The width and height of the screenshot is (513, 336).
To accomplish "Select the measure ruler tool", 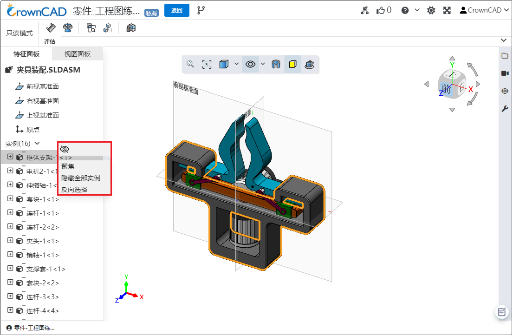I will (x=51, y=28).
